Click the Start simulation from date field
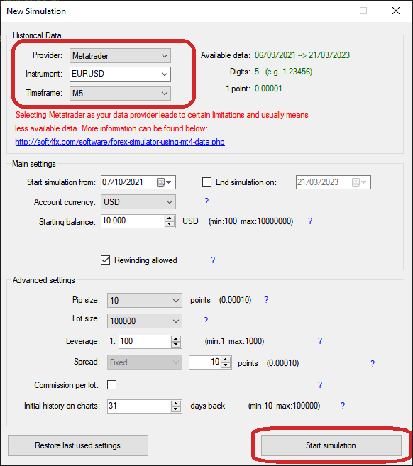 (138, 182)
